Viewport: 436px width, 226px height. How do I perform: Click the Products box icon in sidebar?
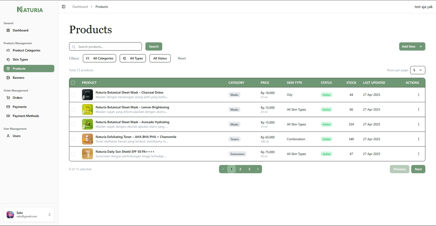pyautogui.click(x=8, y=68)
